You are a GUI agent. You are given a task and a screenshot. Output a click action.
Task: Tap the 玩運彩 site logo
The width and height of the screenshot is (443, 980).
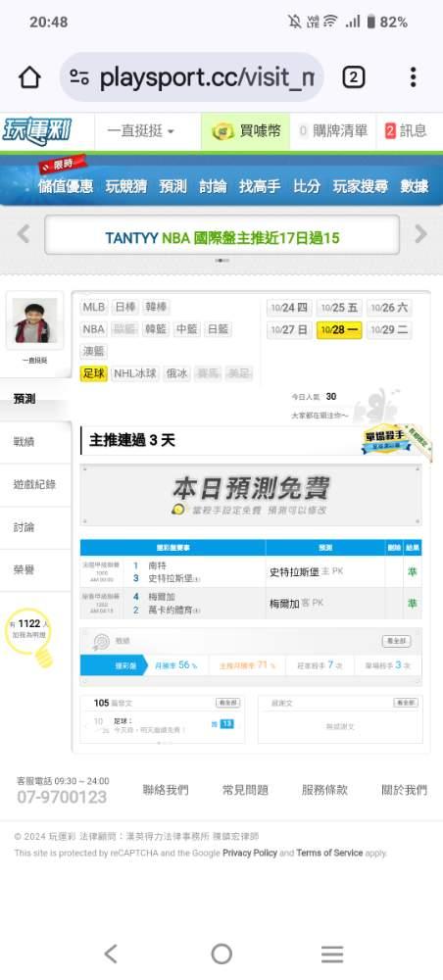[x=37, y=131]
